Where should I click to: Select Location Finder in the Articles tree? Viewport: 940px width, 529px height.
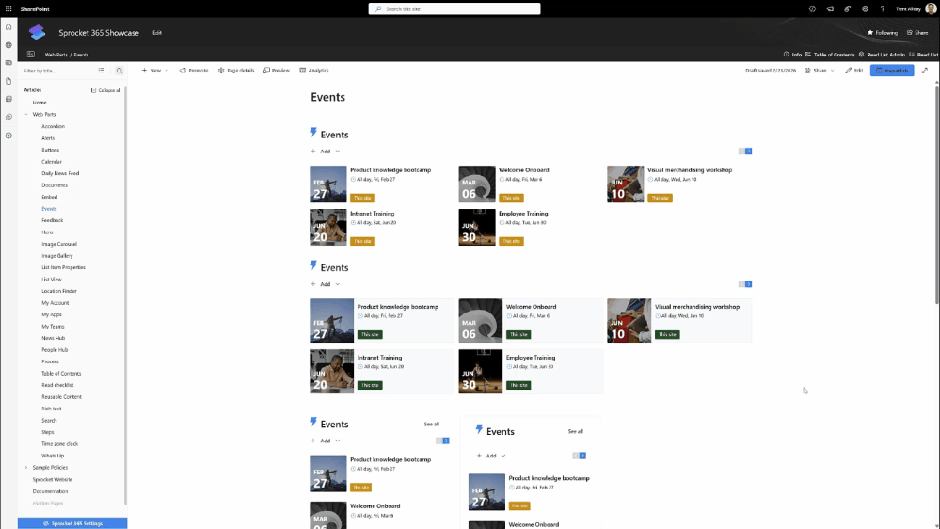(x=58, y=291)
